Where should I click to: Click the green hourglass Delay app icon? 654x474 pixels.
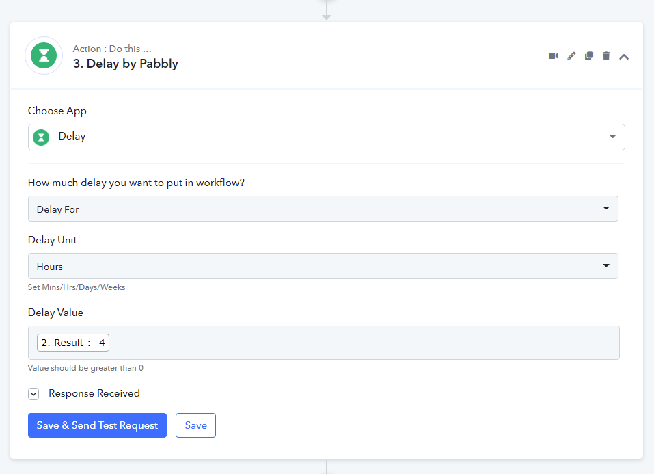44,55
